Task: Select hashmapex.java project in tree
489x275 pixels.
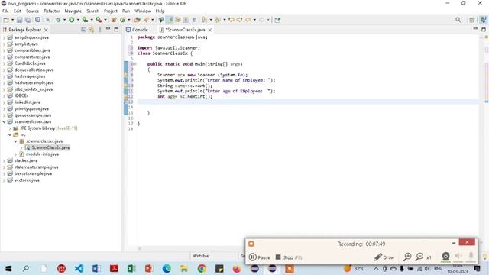Action: 30,76
